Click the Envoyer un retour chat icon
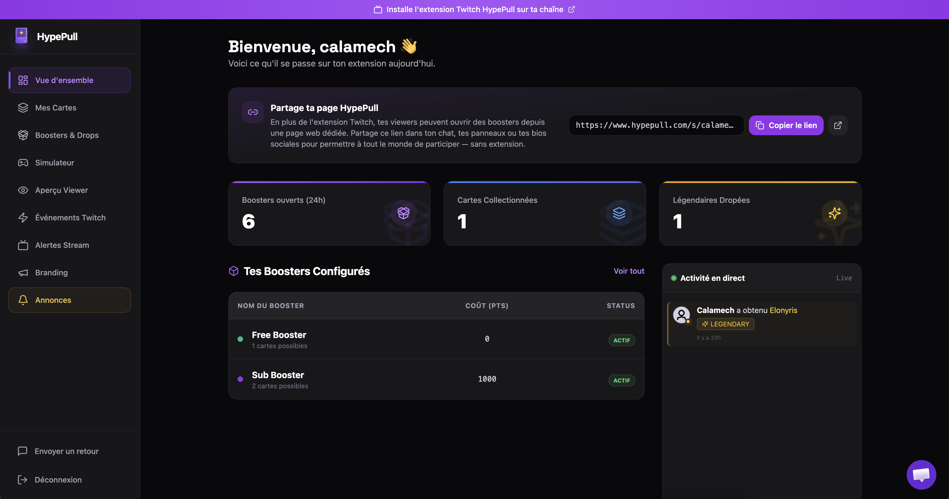The image size is (949, 499). 23,451
